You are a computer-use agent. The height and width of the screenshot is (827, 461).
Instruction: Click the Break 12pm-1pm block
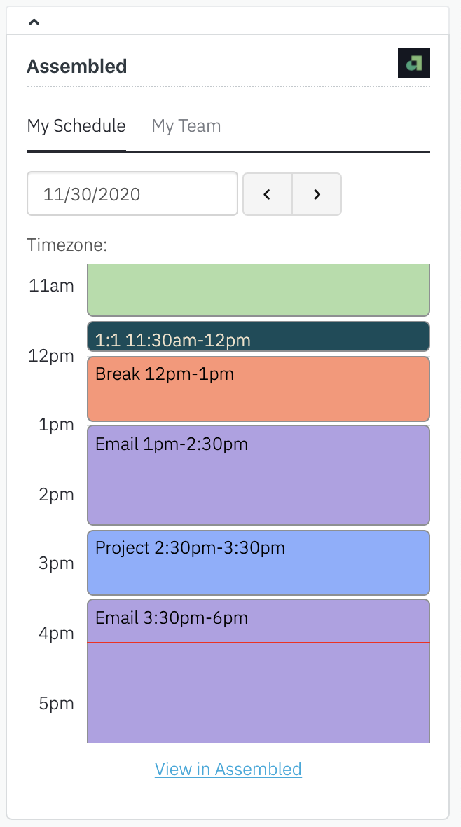point(258,389)
